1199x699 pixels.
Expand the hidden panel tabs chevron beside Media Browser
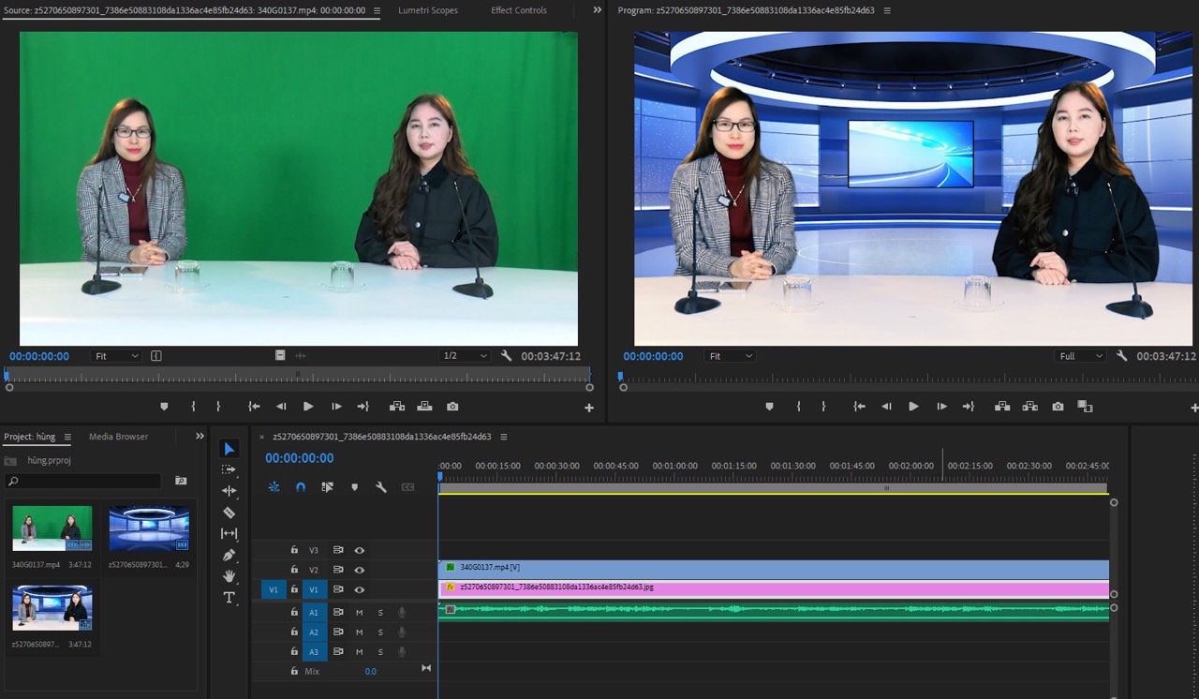[x=200, y=437]
